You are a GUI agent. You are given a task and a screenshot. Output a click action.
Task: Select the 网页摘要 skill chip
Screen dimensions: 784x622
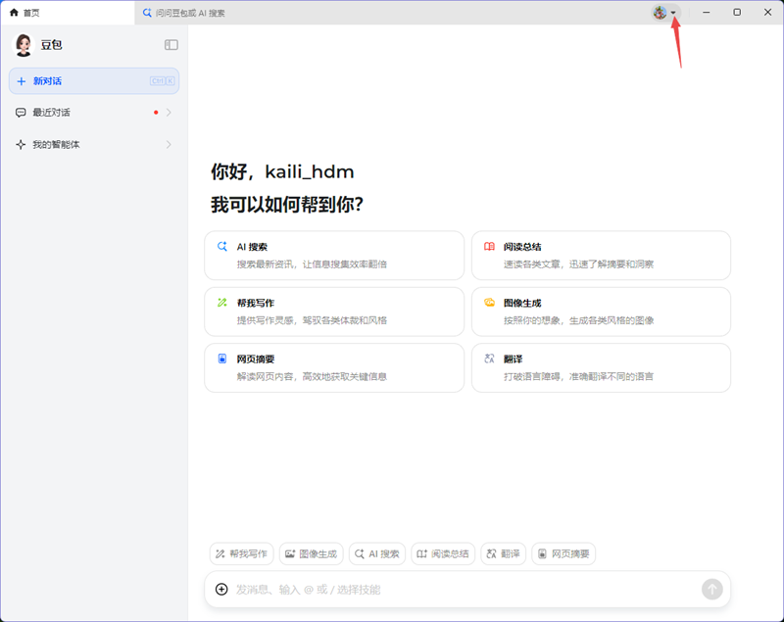pos(563,553)
